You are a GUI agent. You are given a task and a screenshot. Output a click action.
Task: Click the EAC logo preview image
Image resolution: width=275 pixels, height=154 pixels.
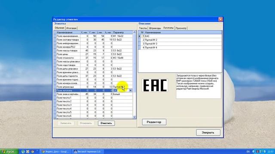(155, 85)
